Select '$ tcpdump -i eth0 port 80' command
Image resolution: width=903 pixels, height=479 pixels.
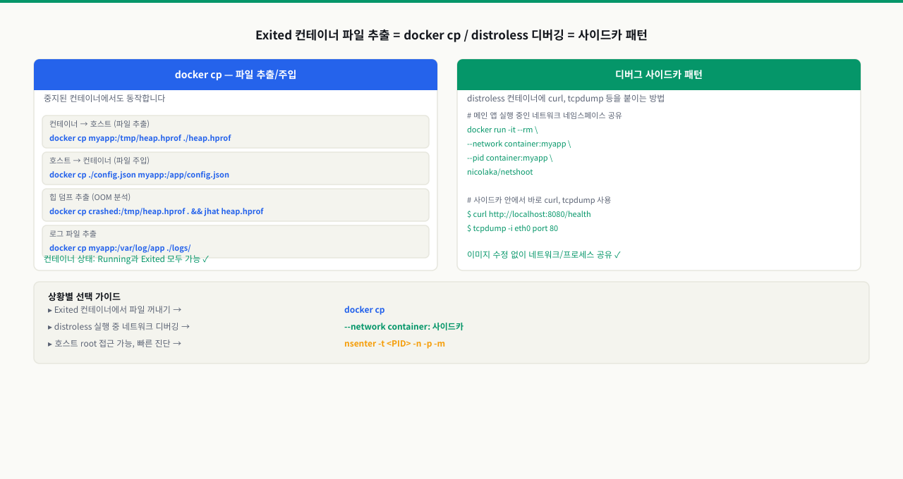(x=512, y=228)
